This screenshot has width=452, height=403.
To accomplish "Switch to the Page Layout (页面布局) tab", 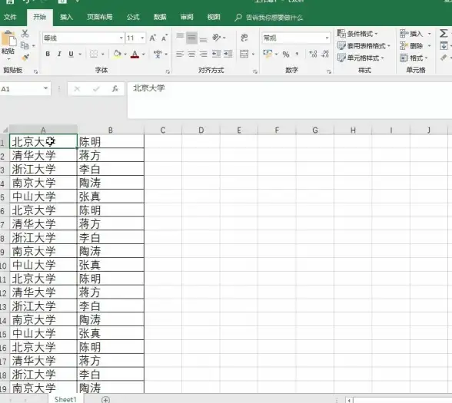I will [x=100, y=17].
